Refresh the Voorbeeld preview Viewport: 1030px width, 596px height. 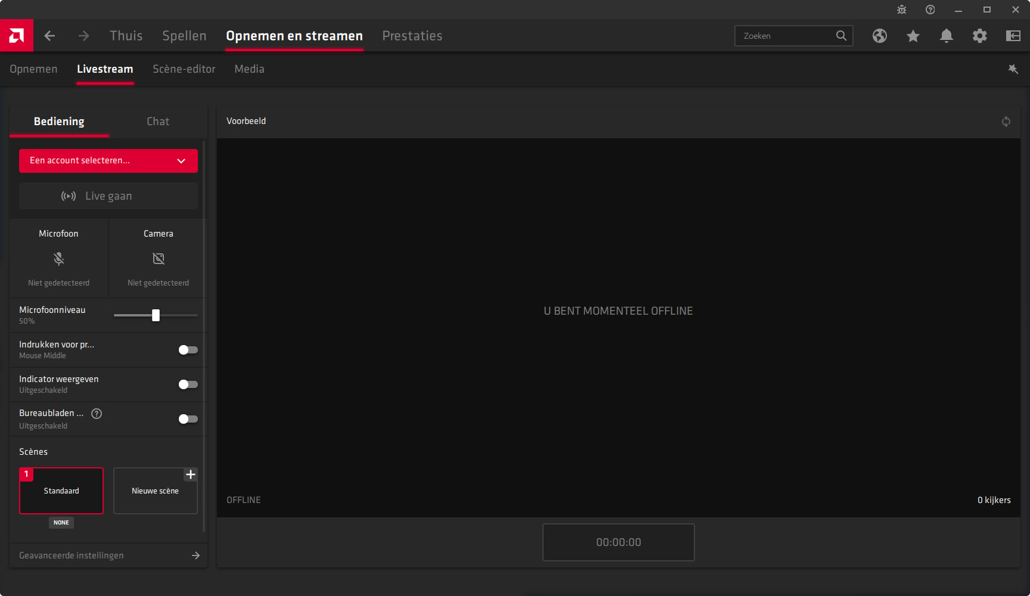(1006, 122)
